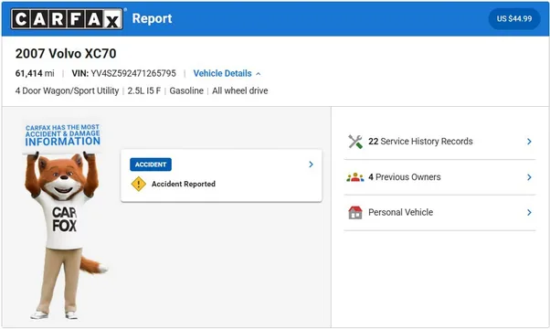Image resolution: width=550 pixels, height=329 pixels.
Task: Expand Service History Records chevron
Action: pyautogui.click(x=529, y=142)
